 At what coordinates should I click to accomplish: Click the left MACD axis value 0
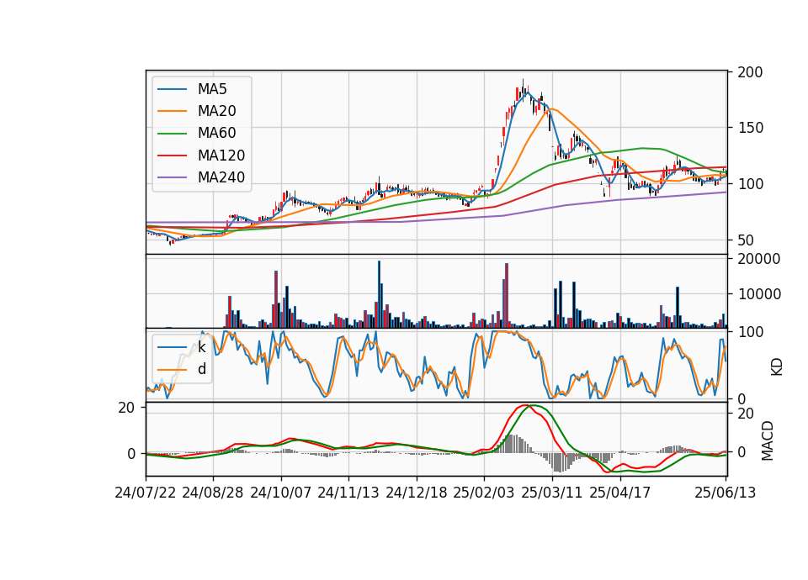tap(131, 455)
